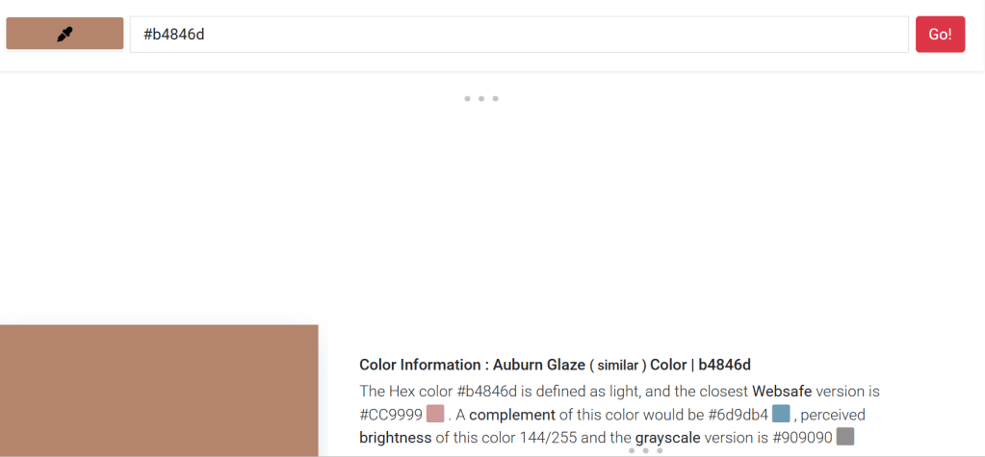Focus the hex color input field
Viewport: 985px width, 457px height.
(x=519, y=35)
